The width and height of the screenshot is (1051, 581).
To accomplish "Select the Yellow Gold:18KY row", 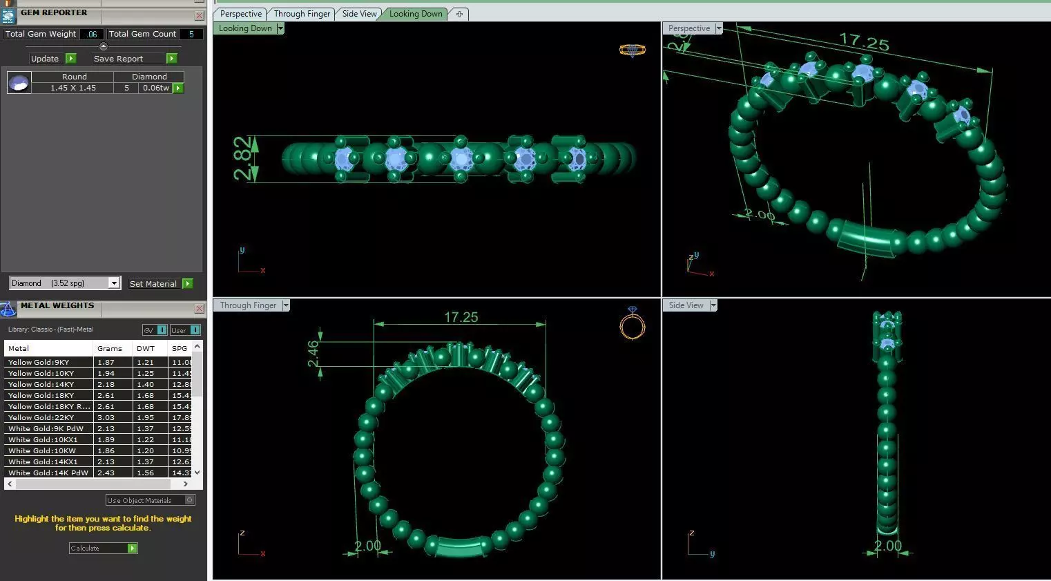I will [99, 395].
